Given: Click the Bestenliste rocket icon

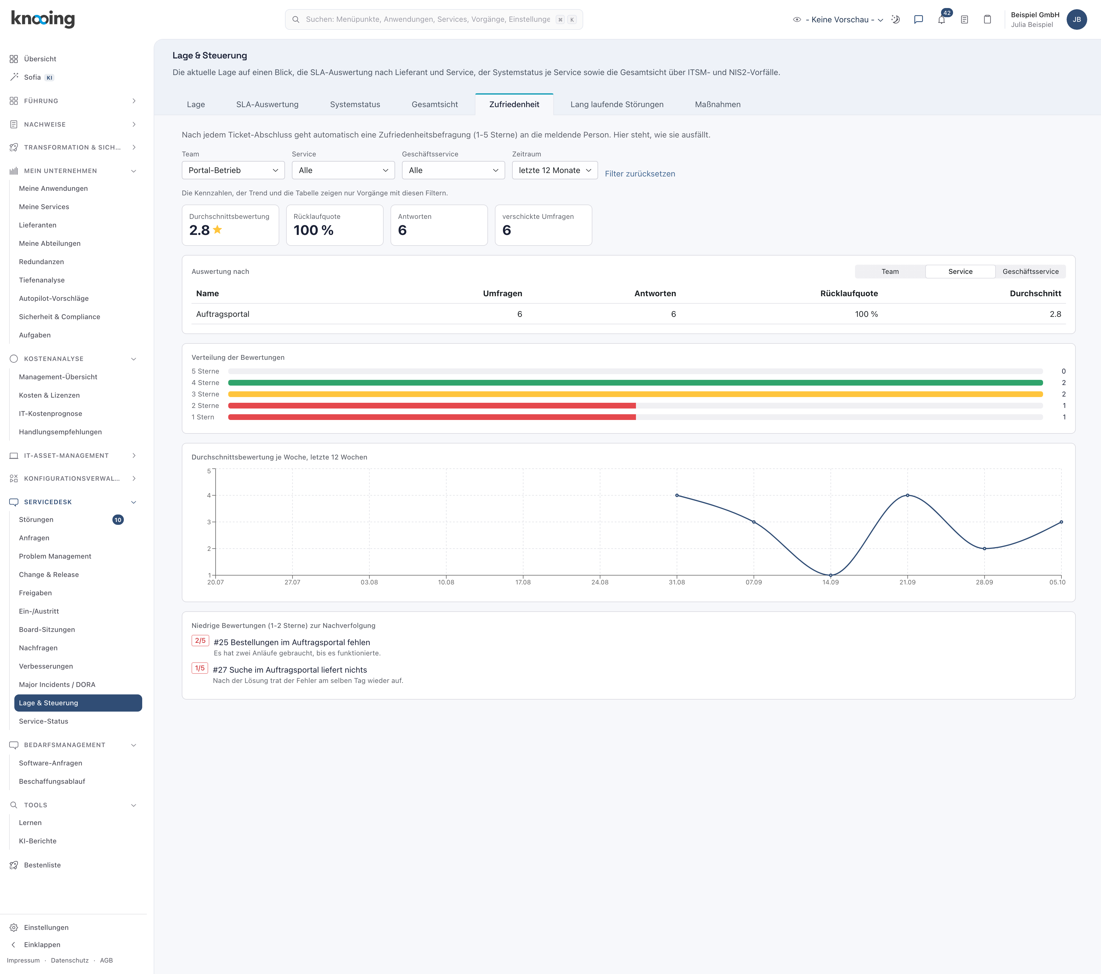Looking at the screenshot, I should click(14, 865).
